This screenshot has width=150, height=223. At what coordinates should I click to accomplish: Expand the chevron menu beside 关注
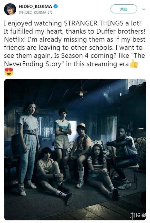point(144,9)
